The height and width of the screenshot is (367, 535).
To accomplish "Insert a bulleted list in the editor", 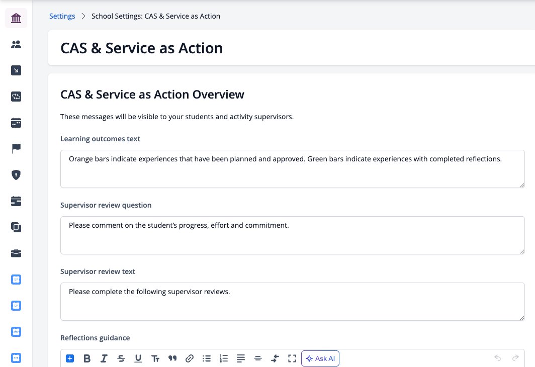I will pos(207,358).
